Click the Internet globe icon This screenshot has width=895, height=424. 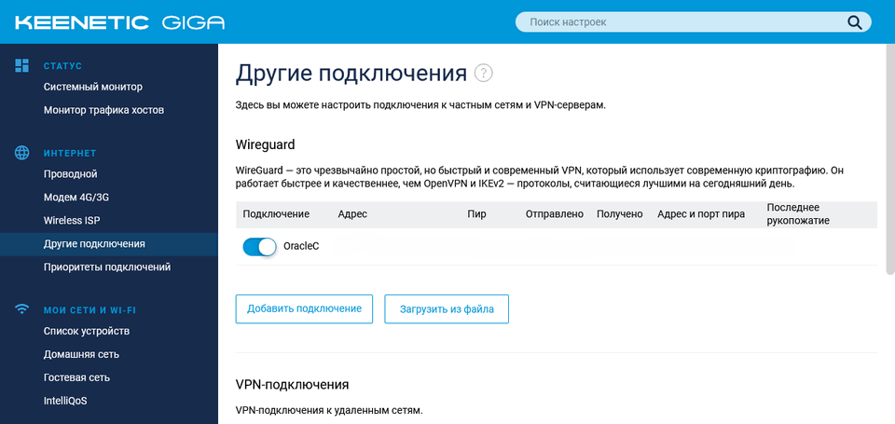pyautogui.click(x=21, y=153)
